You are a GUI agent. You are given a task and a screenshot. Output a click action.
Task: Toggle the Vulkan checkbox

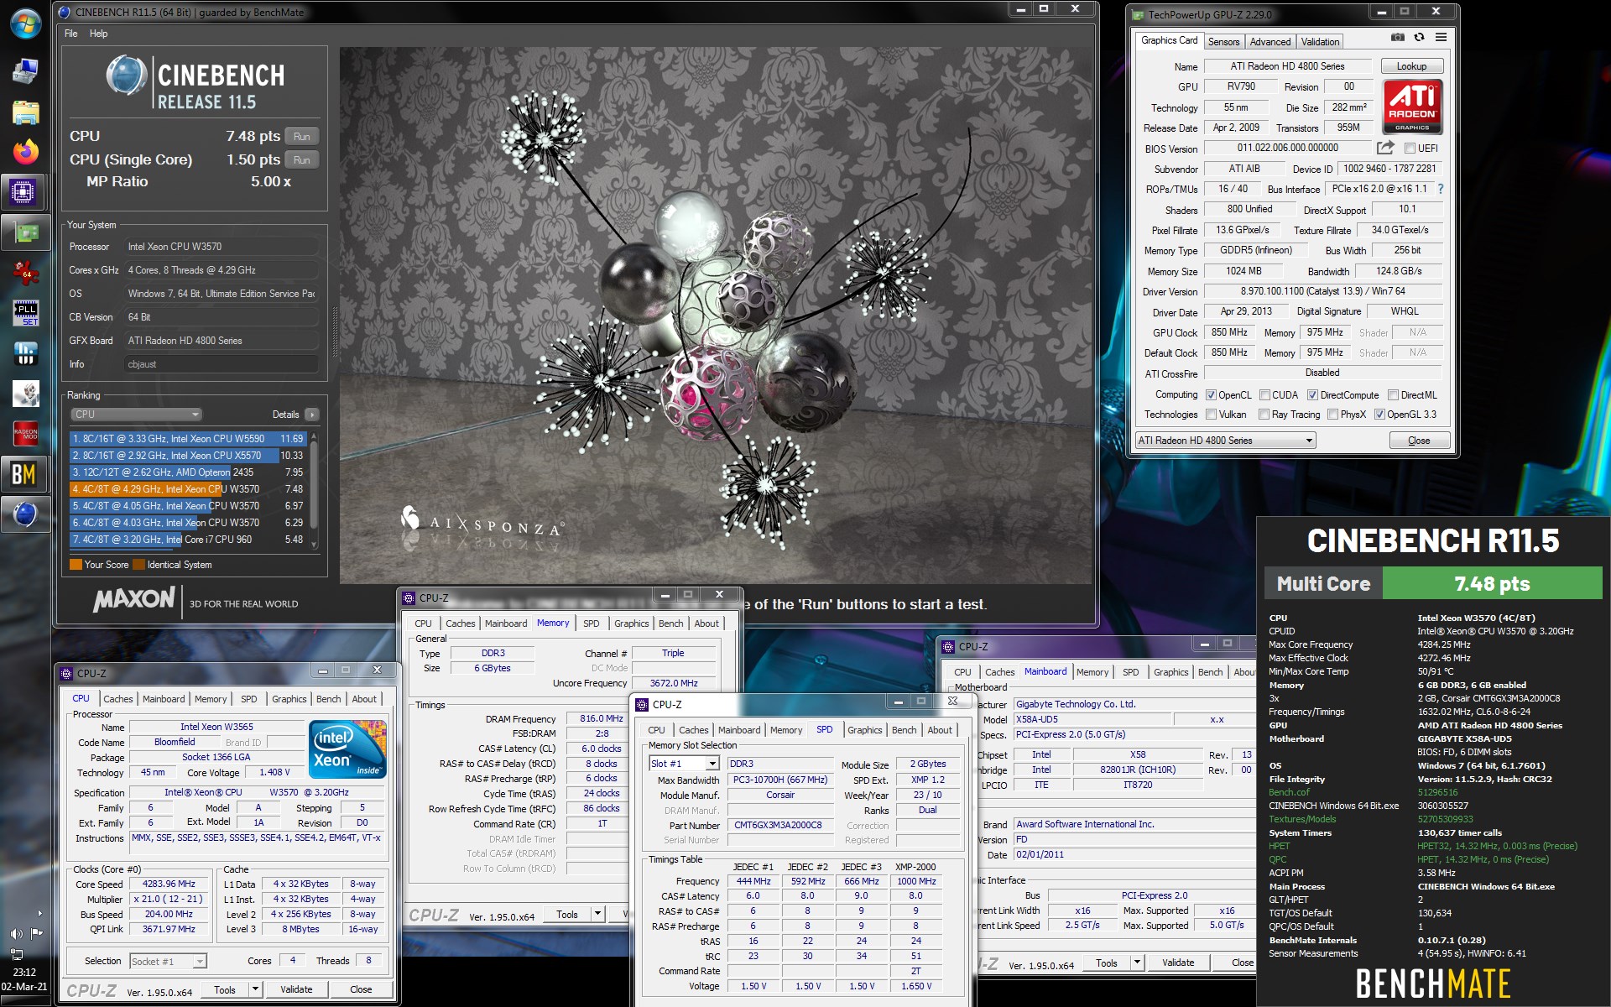[x=1211, y=415]
